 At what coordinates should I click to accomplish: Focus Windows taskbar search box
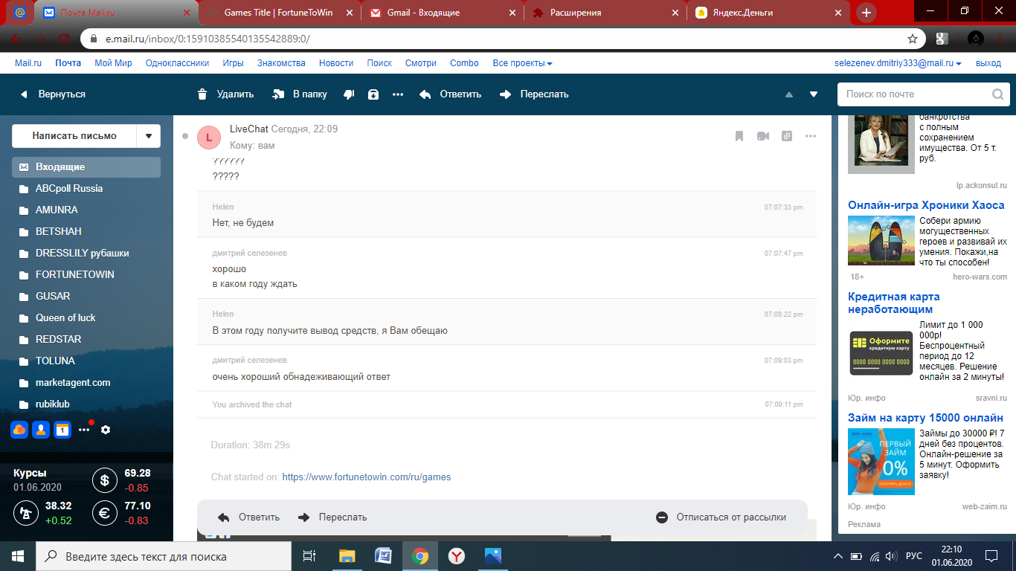(164, 556)
